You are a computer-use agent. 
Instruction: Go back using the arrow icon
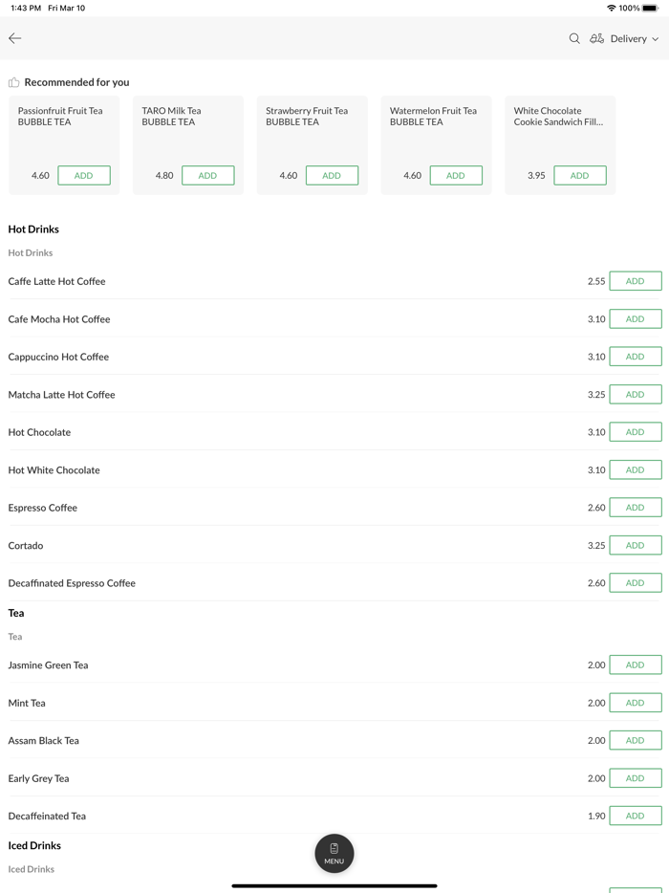pyautogui.click(x=15, y=38)
